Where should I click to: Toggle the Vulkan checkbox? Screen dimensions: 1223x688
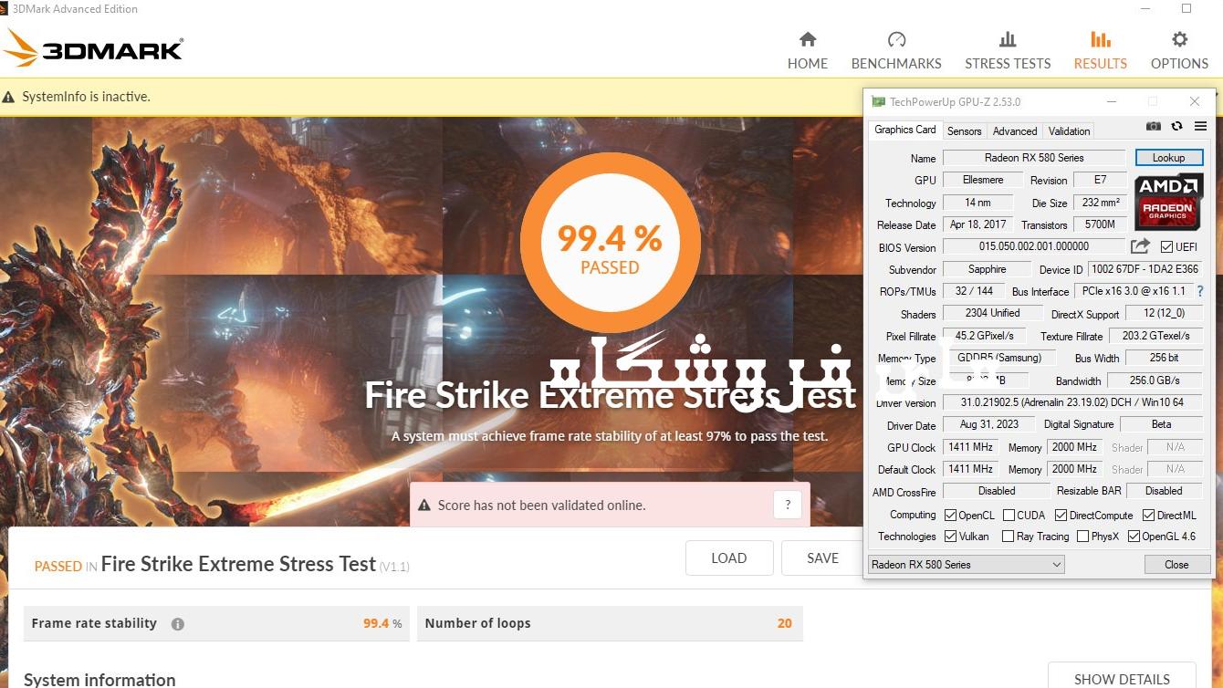pos(950,537)
